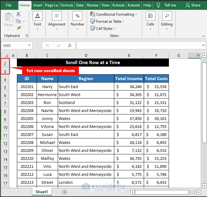Launch the Clipboard dialog expander
Viewport: 207px width, 197px height.
tap(27, 36)
